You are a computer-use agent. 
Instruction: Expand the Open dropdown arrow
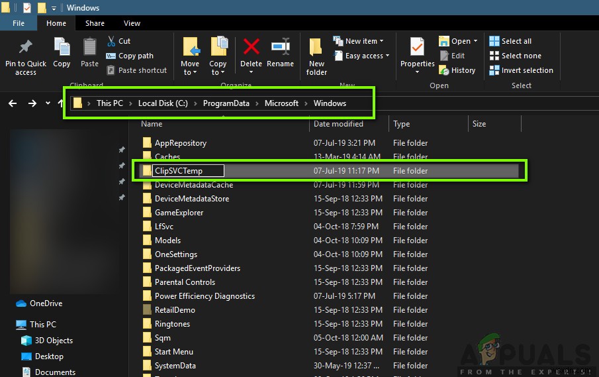point(476,41)
